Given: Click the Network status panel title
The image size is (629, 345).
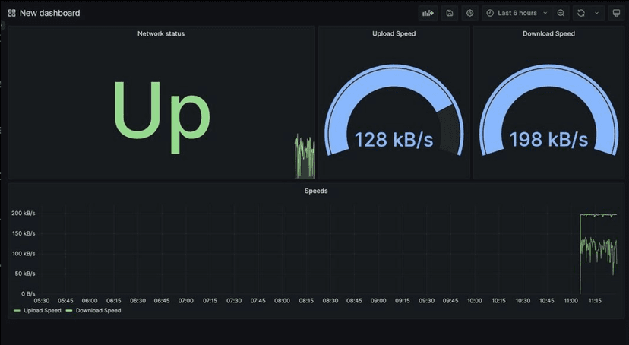Looking at the screenshot, I should click(160, 34).
